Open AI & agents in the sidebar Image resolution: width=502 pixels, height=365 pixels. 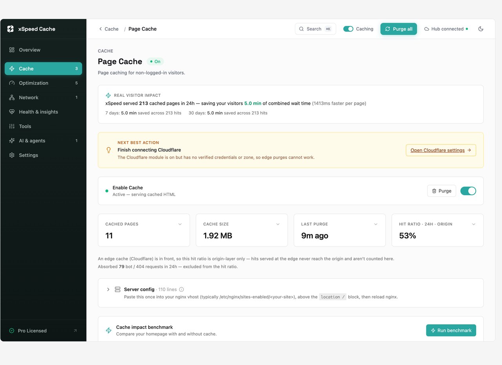(x=43, y=141)
